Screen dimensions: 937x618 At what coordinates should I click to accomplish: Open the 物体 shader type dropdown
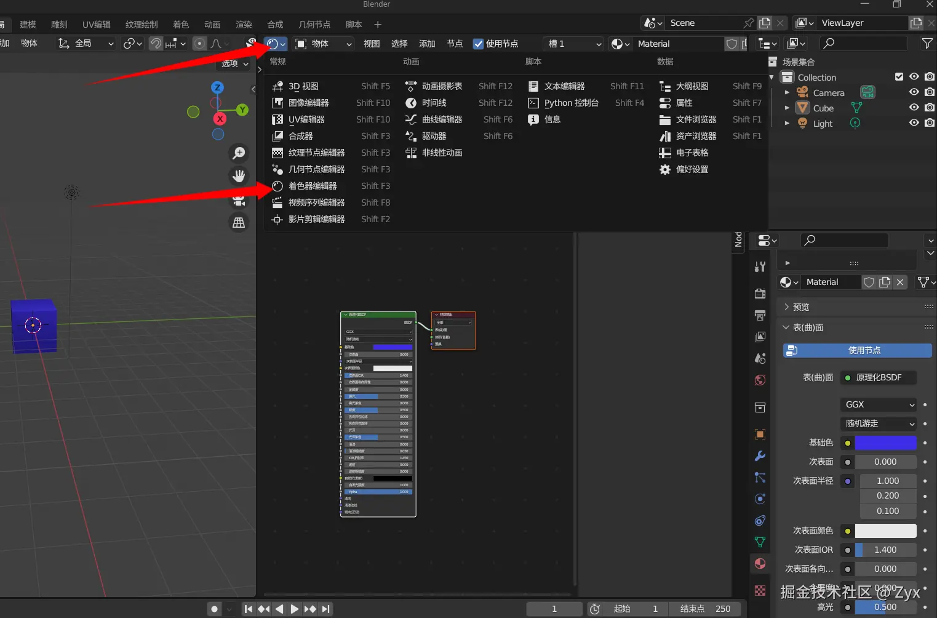point(324,44)
